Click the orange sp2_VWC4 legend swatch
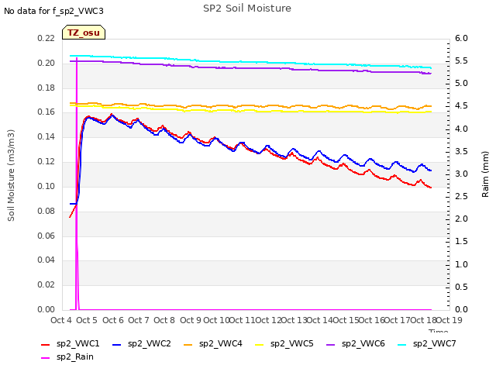Screen dimensions: 496x372 coord(188,344)
